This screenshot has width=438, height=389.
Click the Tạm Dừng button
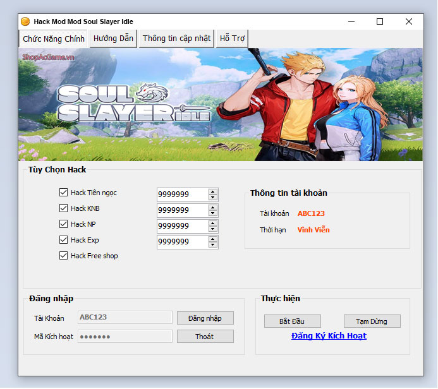click(x=372, y=321)
